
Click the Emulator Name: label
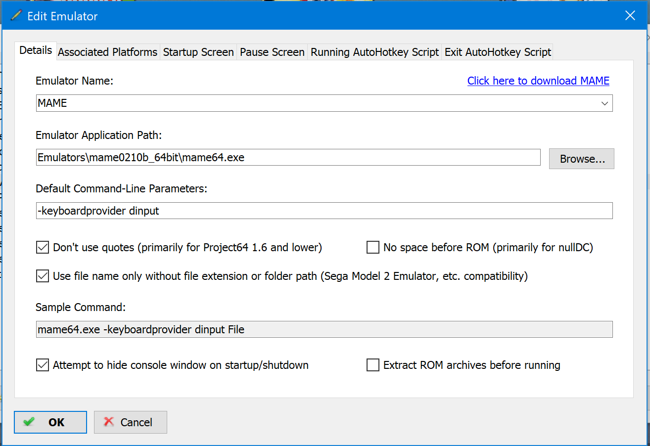[75, 81]
